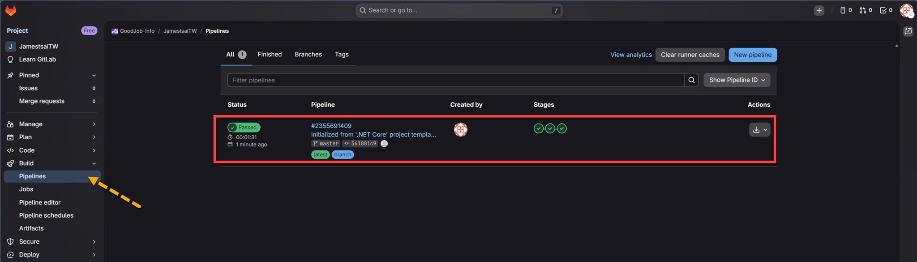Switch to the Branches tab
Viewport: 917px width, 262px height.
click(x=308, y=55)
